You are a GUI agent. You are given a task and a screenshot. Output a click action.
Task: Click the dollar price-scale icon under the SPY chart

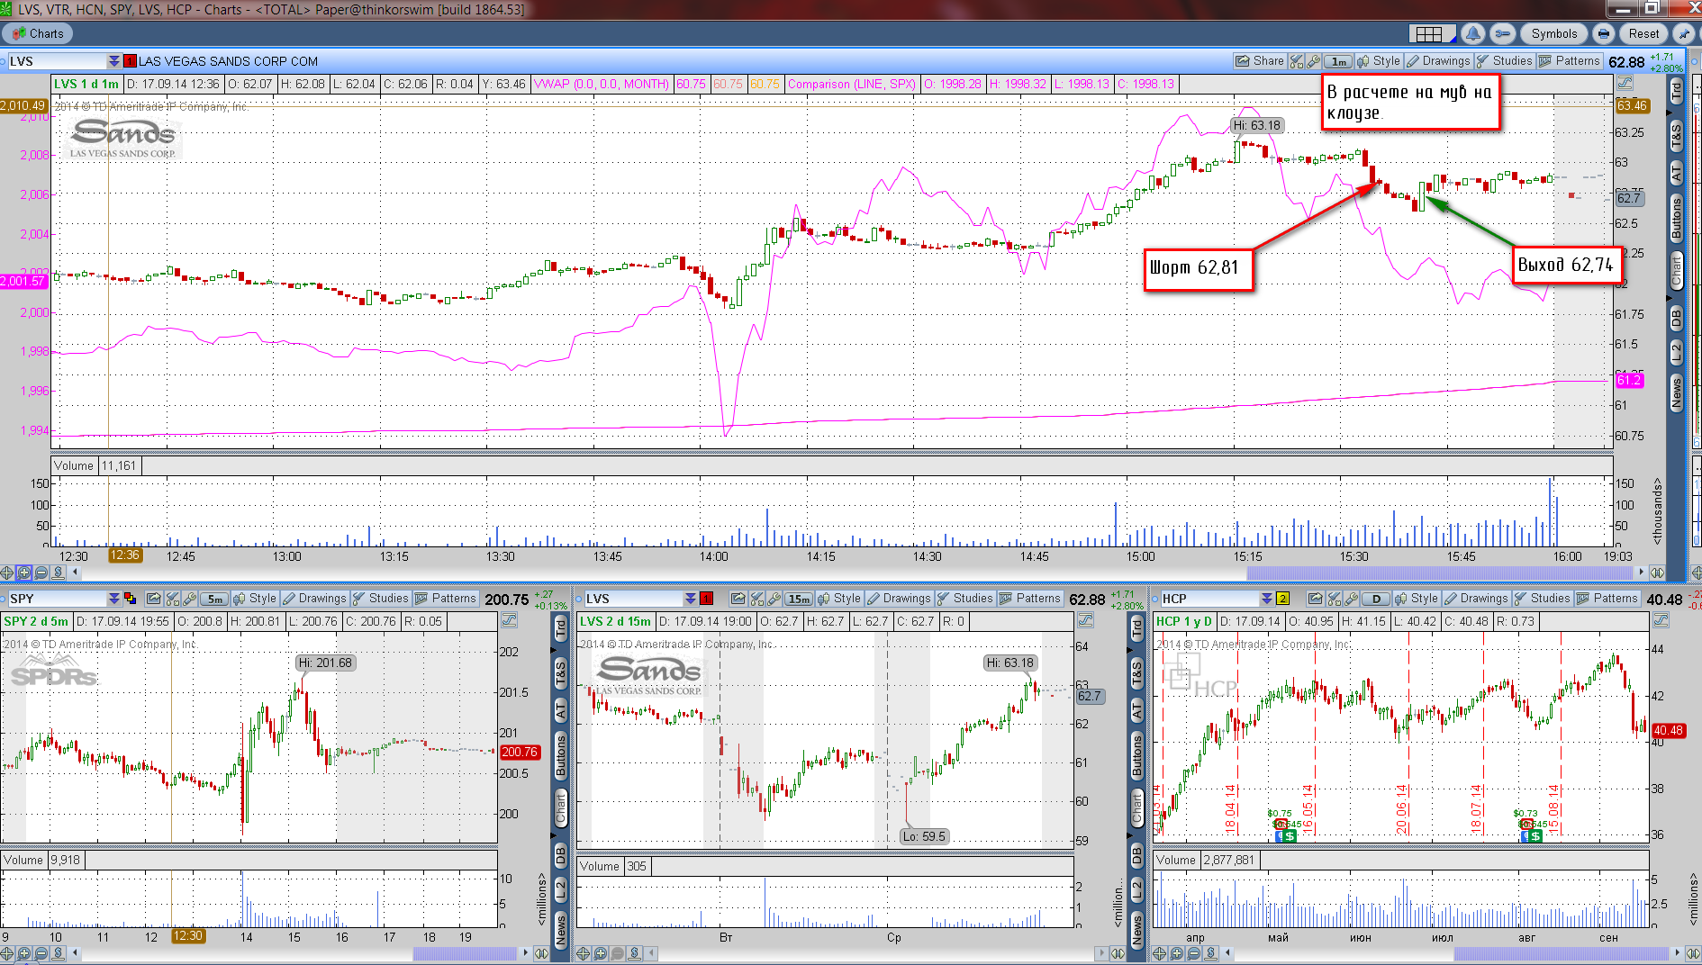pyautogui.click(x=59, y=952)
